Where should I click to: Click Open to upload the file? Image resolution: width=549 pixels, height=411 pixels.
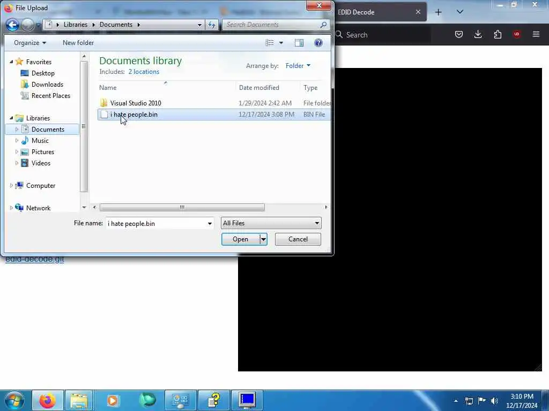[x=241, y=239]
